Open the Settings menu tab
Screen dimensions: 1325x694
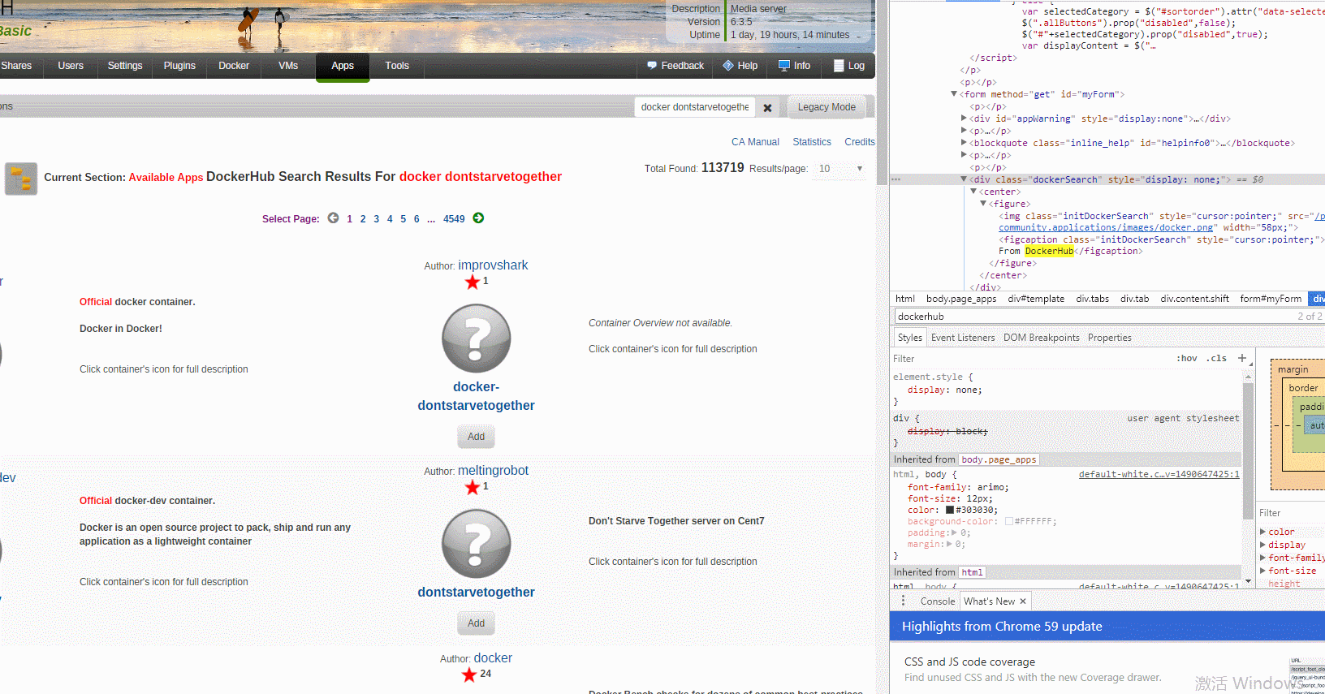pyautogui.click(x=125, y=66)
